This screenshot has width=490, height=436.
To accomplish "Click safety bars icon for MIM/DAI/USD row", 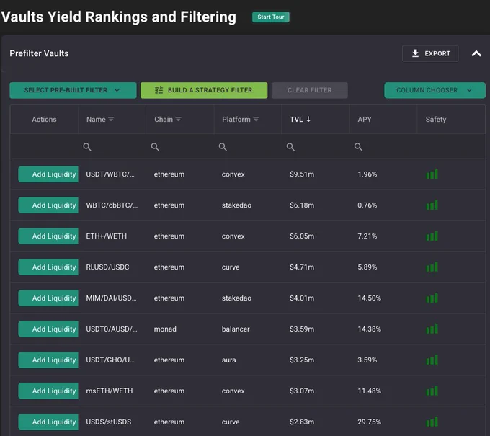I will [x=432, y=298].
